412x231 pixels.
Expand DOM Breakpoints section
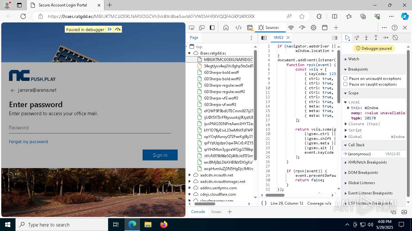point(374,173)
